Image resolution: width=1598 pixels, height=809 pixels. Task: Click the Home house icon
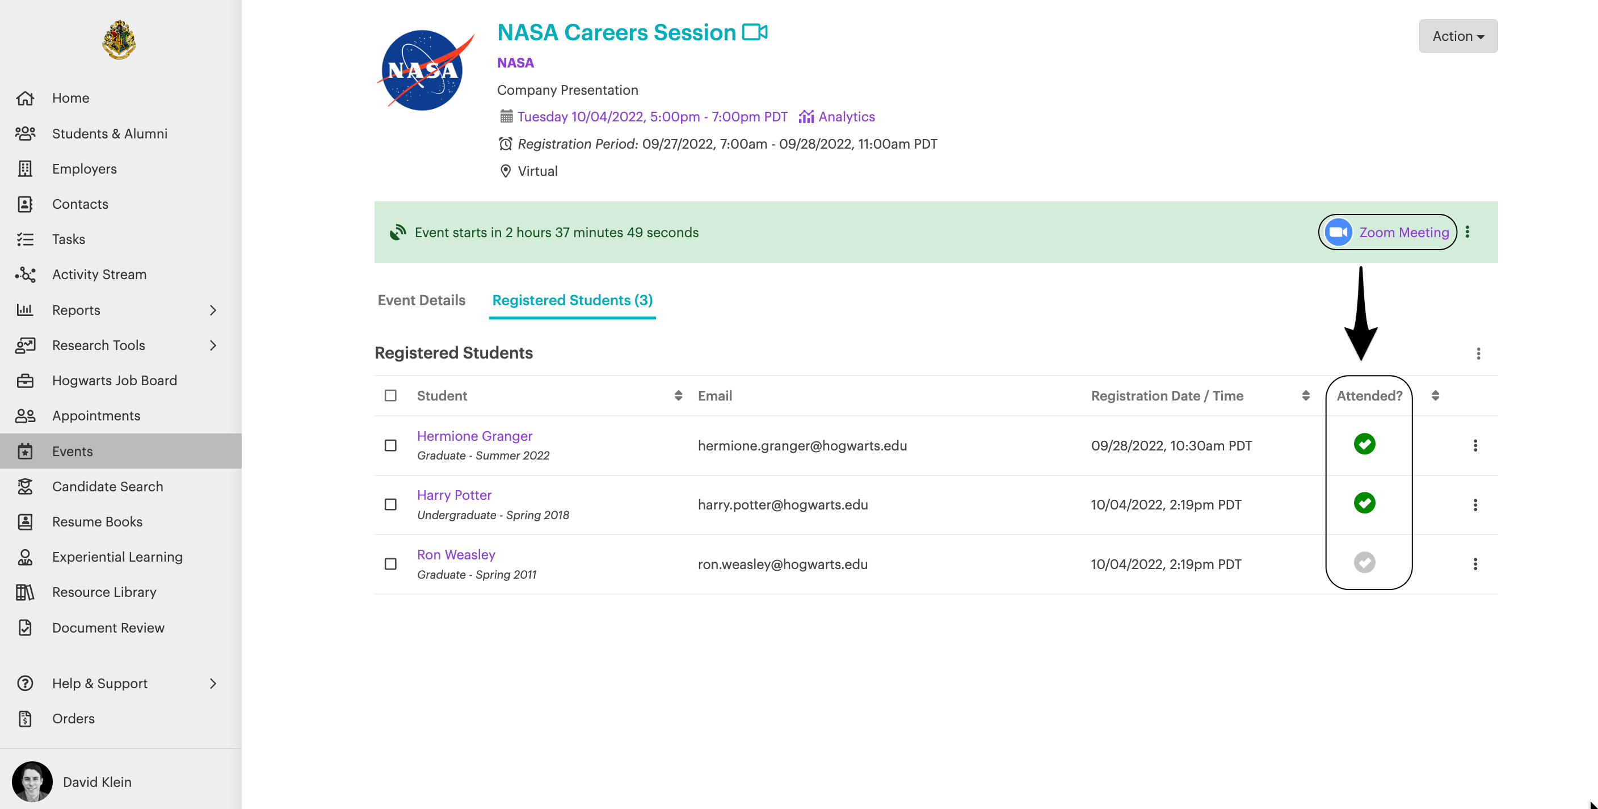click(25, 98)
